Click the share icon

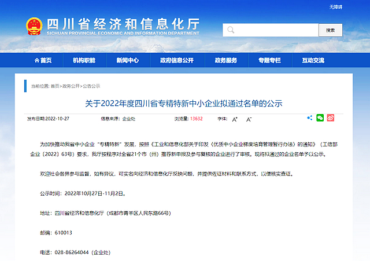[x=310, y=117]
